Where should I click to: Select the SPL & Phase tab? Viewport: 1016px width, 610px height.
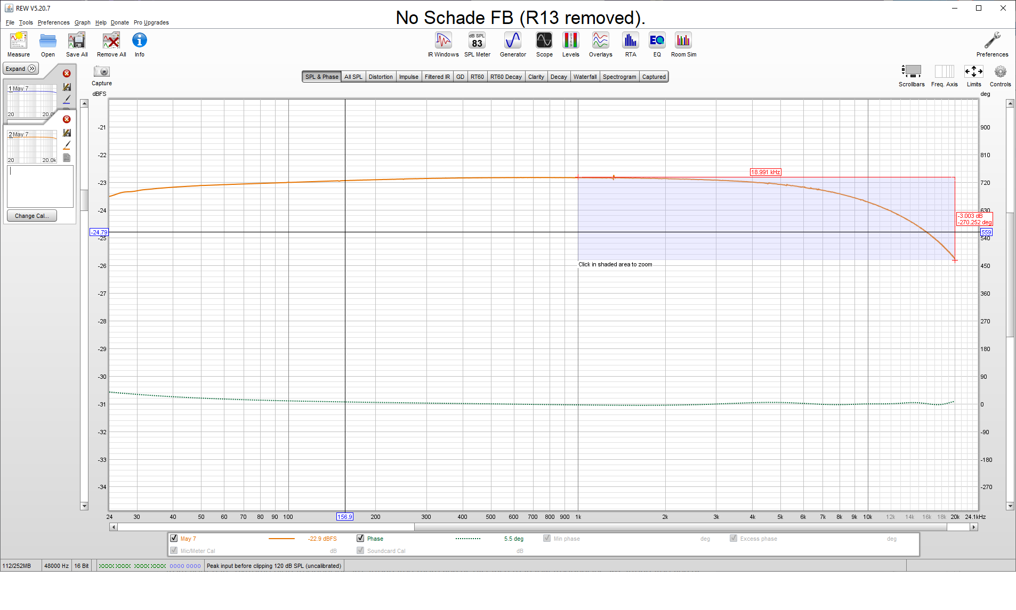pyautogui.click(x=321, y=77)
